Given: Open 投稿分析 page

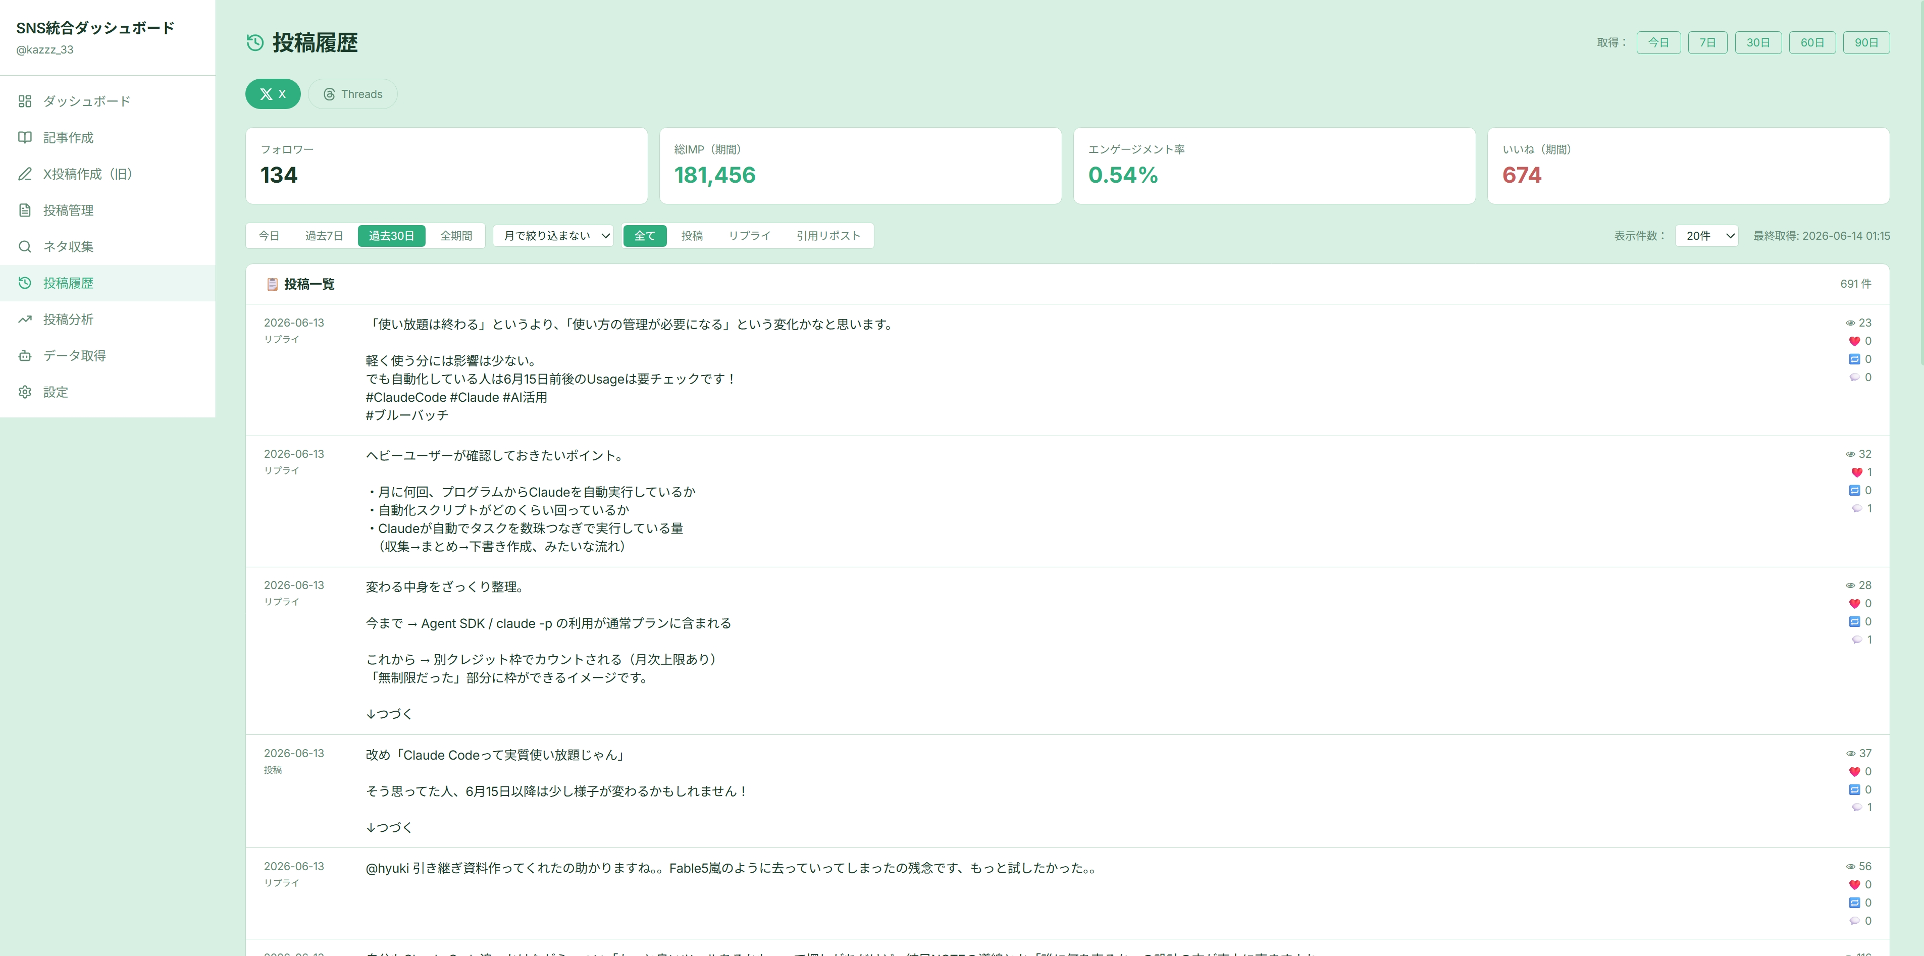Looking at the screenshot, I should tap(108, 319).
